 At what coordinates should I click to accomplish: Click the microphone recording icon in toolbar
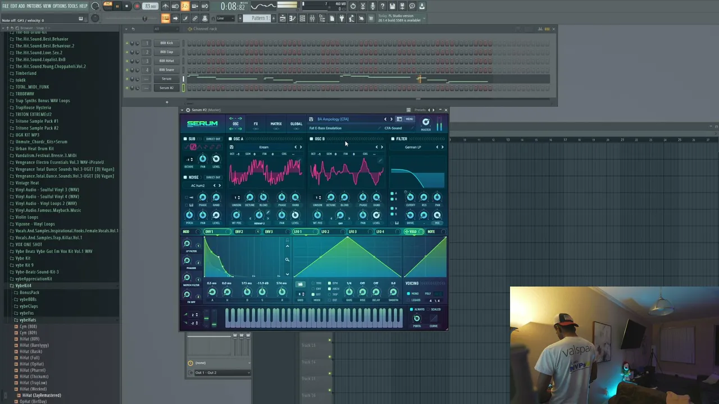click(373, 6)
